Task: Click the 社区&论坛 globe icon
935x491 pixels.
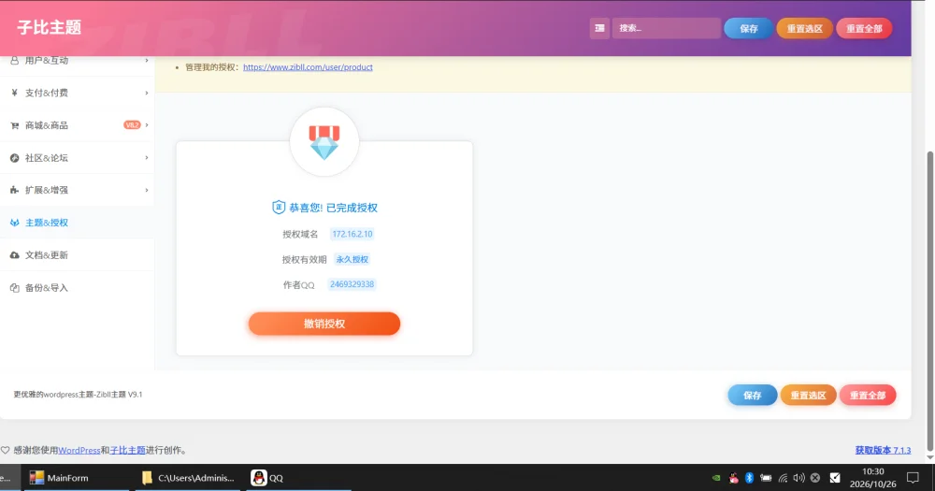Action: pos(14,157)
